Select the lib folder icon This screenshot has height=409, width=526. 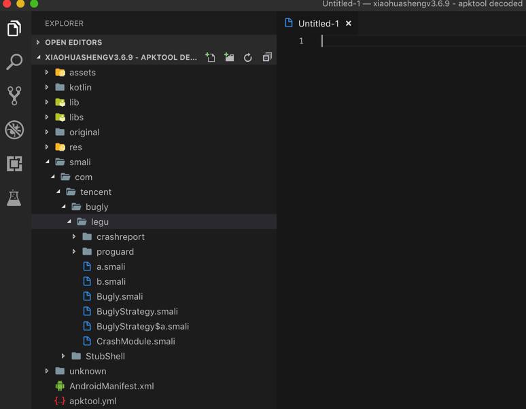tap(60, 102)
